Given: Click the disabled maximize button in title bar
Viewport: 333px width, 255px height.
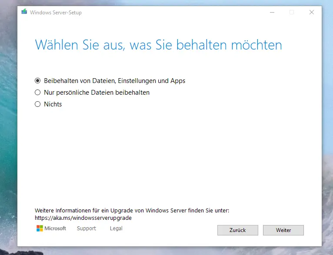Looking at the screenshot, I should click(292, 12).
